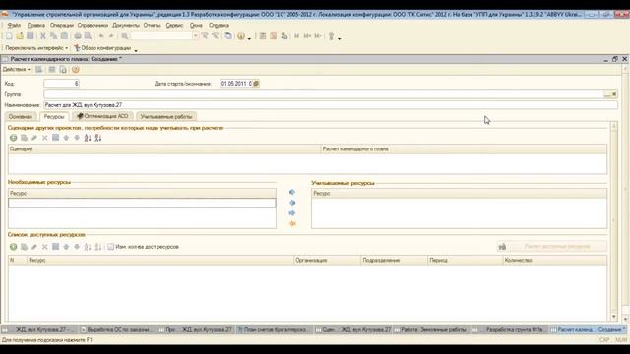
Task: Open the Сервис menu
Action: click(174, 25)
